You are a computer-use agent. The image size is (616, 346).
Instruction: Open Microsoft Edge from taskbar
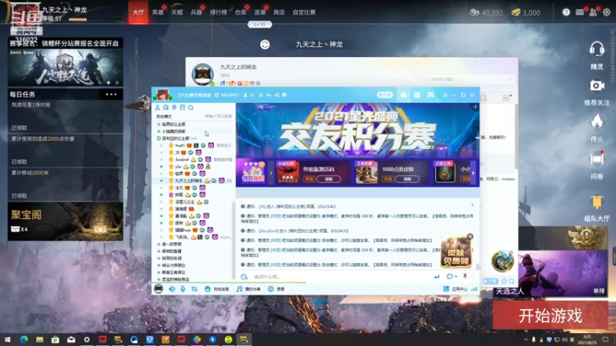click(24, 339)
